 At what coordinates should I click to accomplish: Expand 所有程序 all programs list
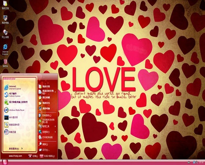16,149
